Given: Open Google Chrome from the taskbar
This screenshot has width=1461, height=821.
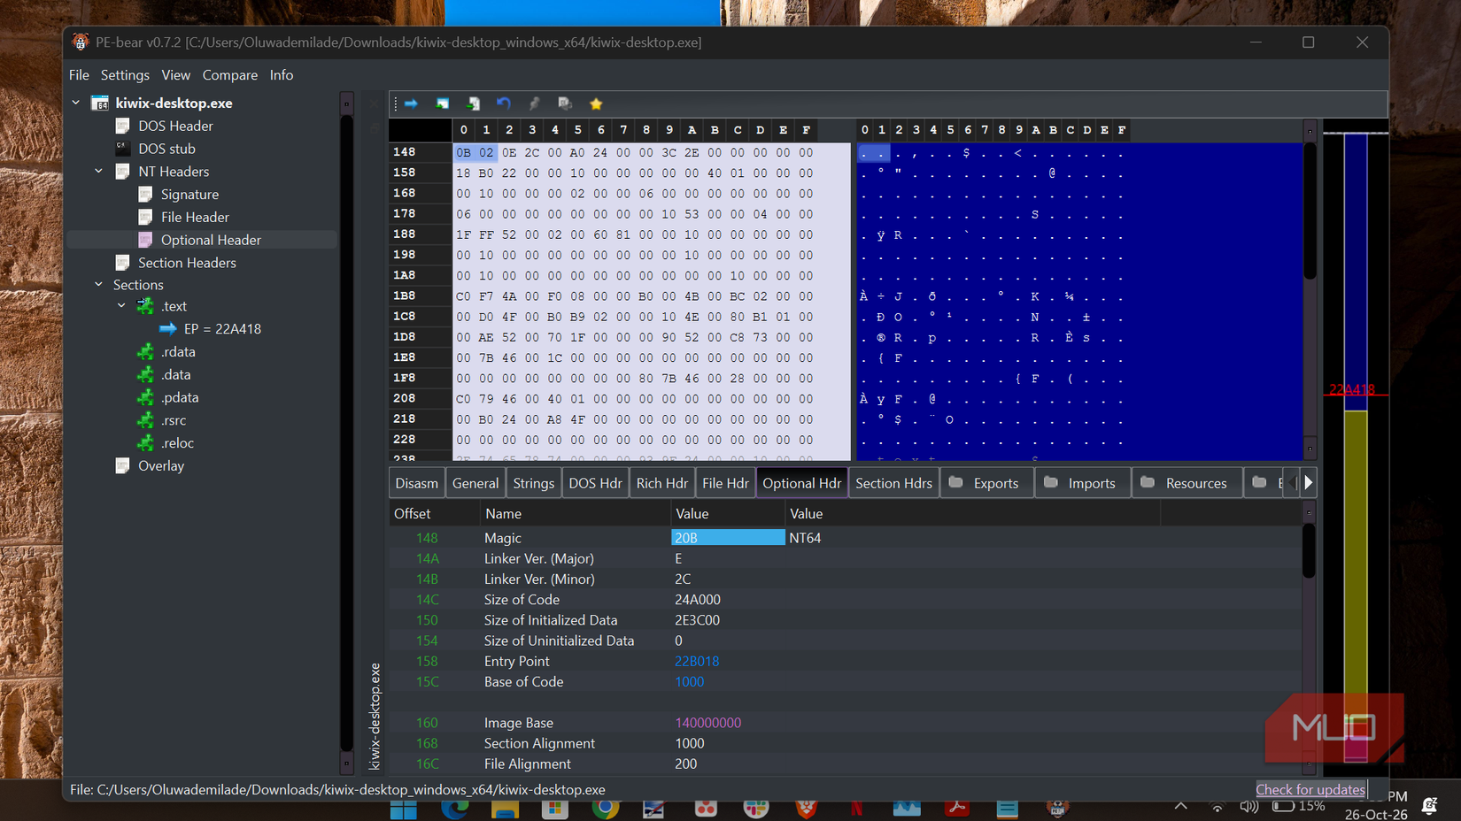Looking at the screenshot, I should (606, 809).
